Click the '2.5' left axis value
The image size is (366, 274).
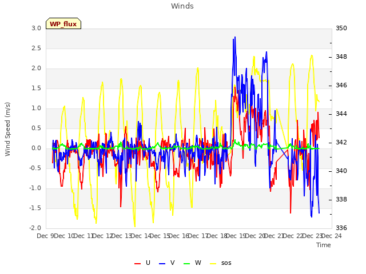pyautogui.click(x=37, y=48)
